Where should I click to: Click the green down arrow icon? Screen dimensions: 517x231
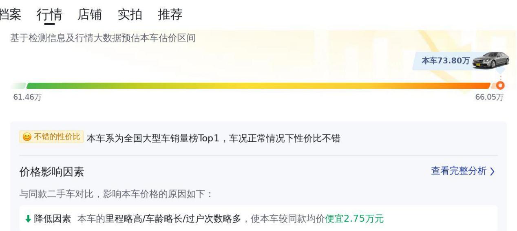tap(28, 219)
